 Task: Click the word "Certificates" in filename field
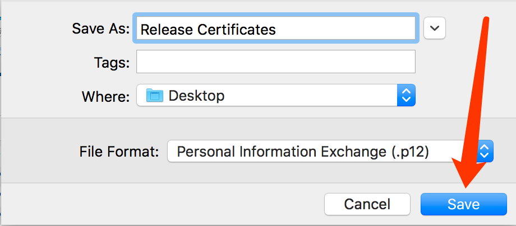coord(236,30)
